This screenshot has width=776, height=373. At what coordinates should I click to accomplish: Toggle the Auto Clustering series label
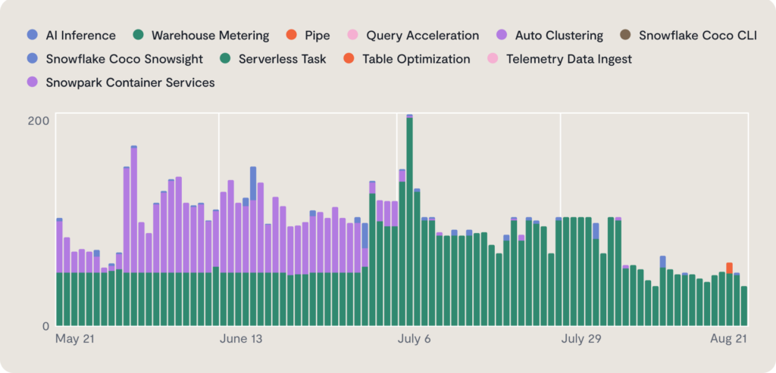point(559,36)
